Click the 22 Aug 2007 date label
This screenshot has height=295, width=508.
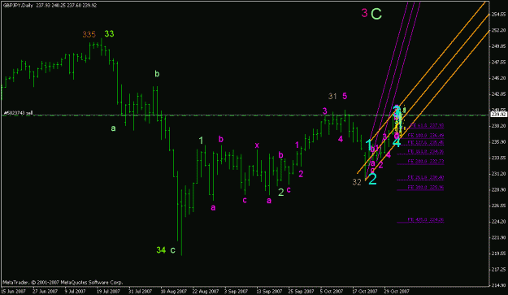pyautogui.click(x=206, y=291)
